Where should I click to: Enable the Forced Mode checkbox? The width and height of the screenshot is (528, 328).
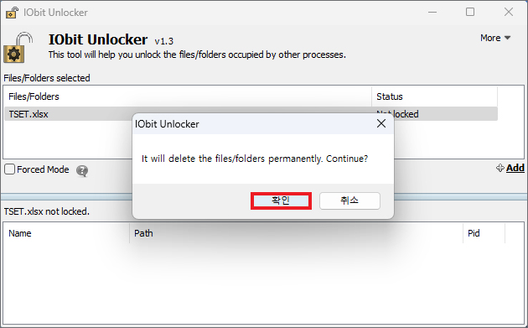coord(9,169)
